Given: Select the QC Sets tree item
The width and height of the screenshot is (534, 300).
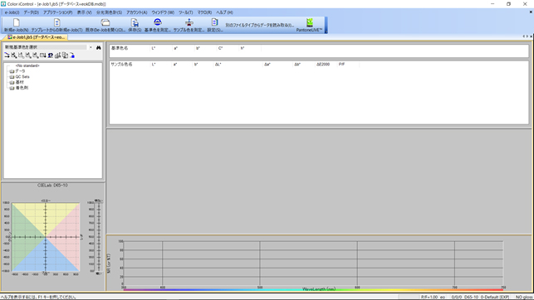Looking at the screenshot, I should coord(22,77).
